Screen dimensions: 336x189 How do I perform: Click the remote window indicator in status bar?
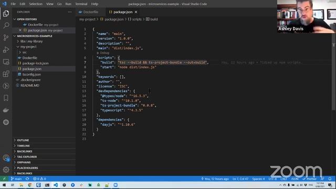point(4,178)
